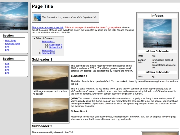The image size is (180, 135).
Task: Open the Example Page sidebar link
Action: pyautogui.click(x=13, y=44)
